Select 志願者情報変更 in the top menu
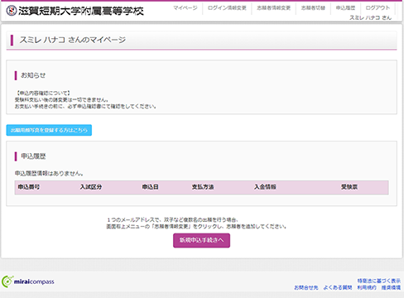404x298 pixels. pos(273,8)
